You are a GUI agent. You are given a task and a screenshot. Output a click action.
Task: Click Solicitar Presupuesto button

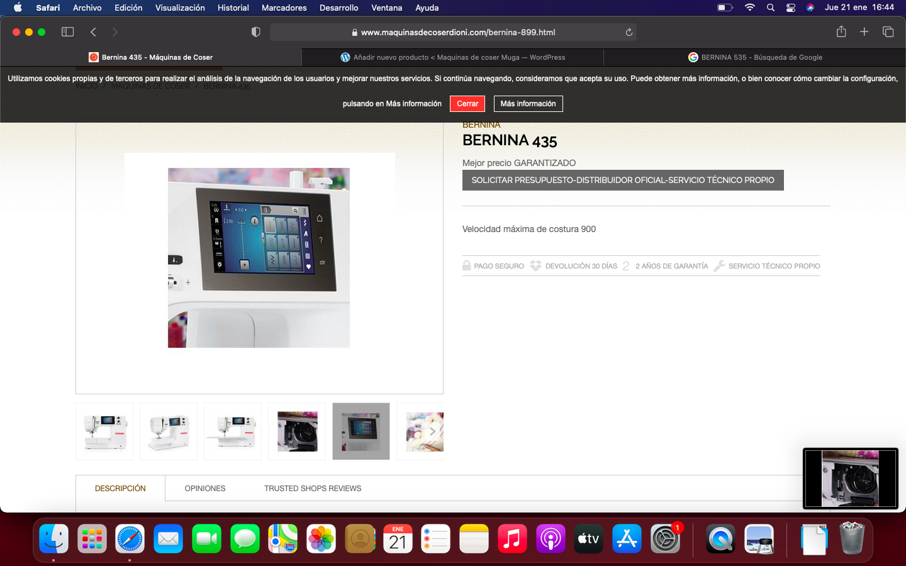pos(623,180)
